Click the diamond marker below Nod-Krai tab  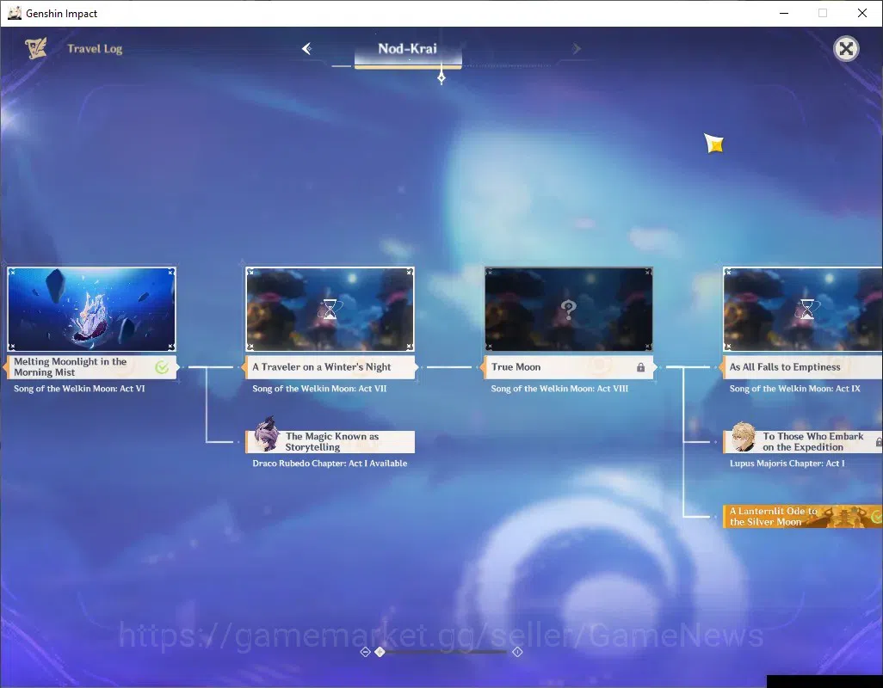(441, 77)
